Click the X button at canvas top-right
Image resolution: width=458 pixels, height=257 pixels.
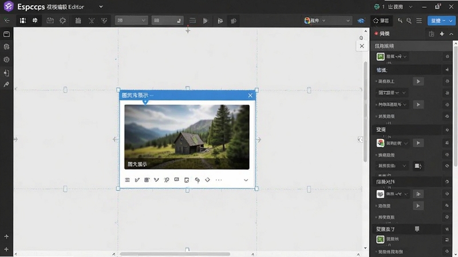coord(362,46)
